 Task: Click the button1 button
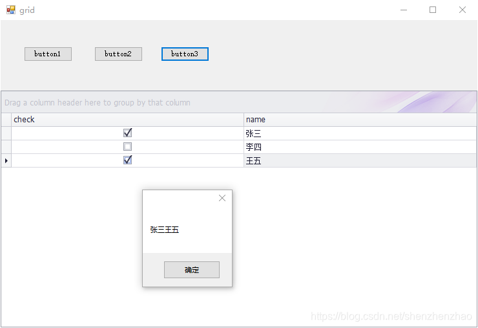pos(48,54)
